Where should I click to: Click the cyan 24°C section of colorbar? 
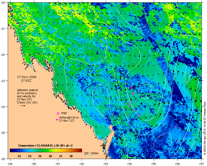pyautogui.click(x=29, y=150)
